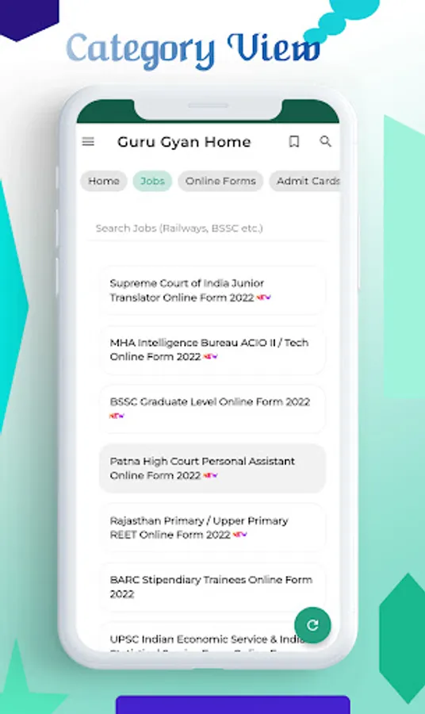Image resolution: width=425 pixels, height=714 pixels.
Task: Open BARC Stipendiary Trainees Online Form
Action: [x=212, y=587]
